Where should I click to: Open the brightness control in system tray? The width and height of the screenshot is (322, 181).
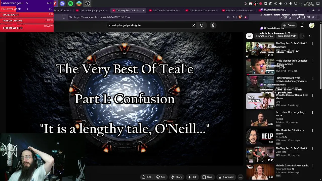286,4
